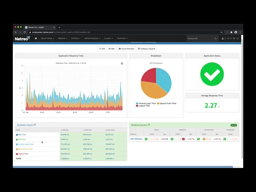Open the browser extensions puzzle icon
Image resolution: width=256 pixels, height=192 pixels.
point(231,32)
